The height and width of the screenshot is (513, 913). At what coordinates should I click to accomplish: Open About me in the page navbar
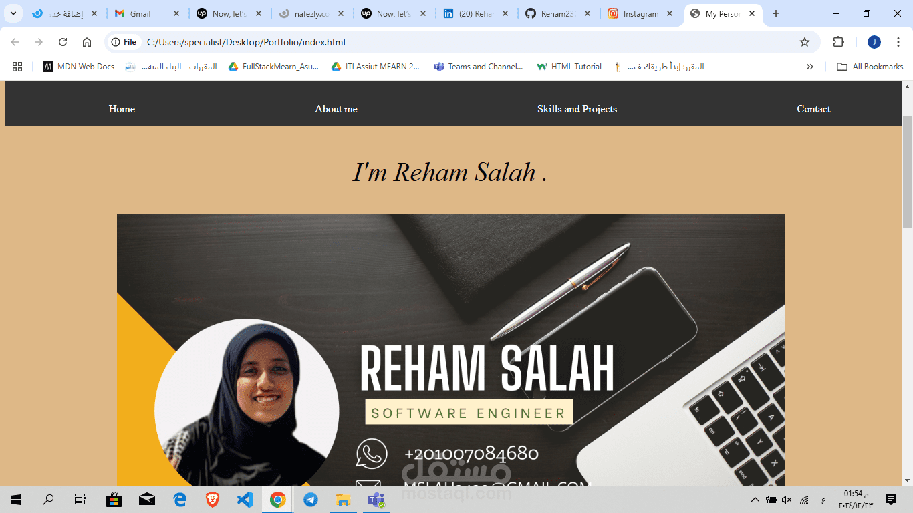(336, 109)
